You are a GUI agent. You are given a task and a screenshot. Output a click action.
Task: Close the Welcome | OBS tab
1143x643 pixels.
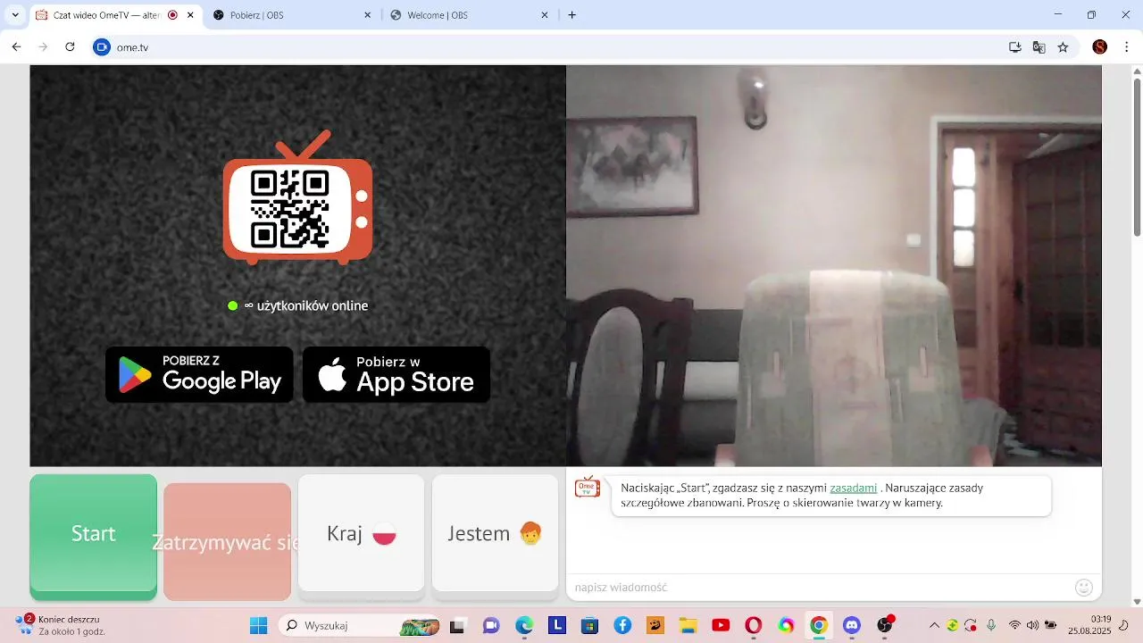[x=545, y=15]
